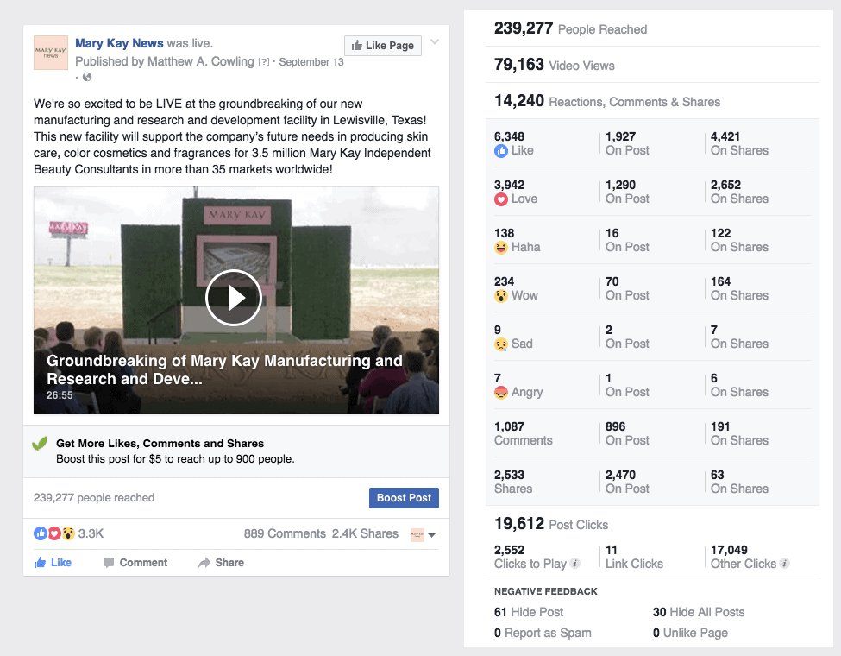The image size is (841, 656).
Task: Click the blue Like reaction bubble
Action: click(x=41, y=533)
